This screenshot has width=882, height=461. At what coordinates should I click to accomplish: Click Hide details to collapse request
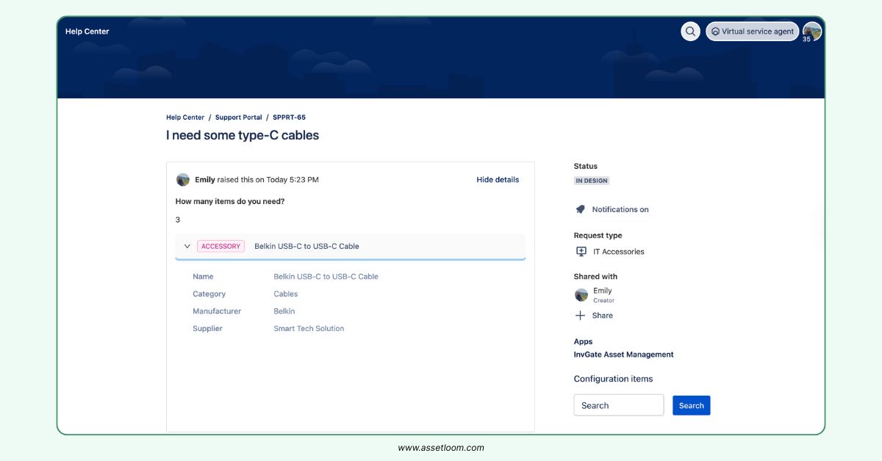coord(497,180)
